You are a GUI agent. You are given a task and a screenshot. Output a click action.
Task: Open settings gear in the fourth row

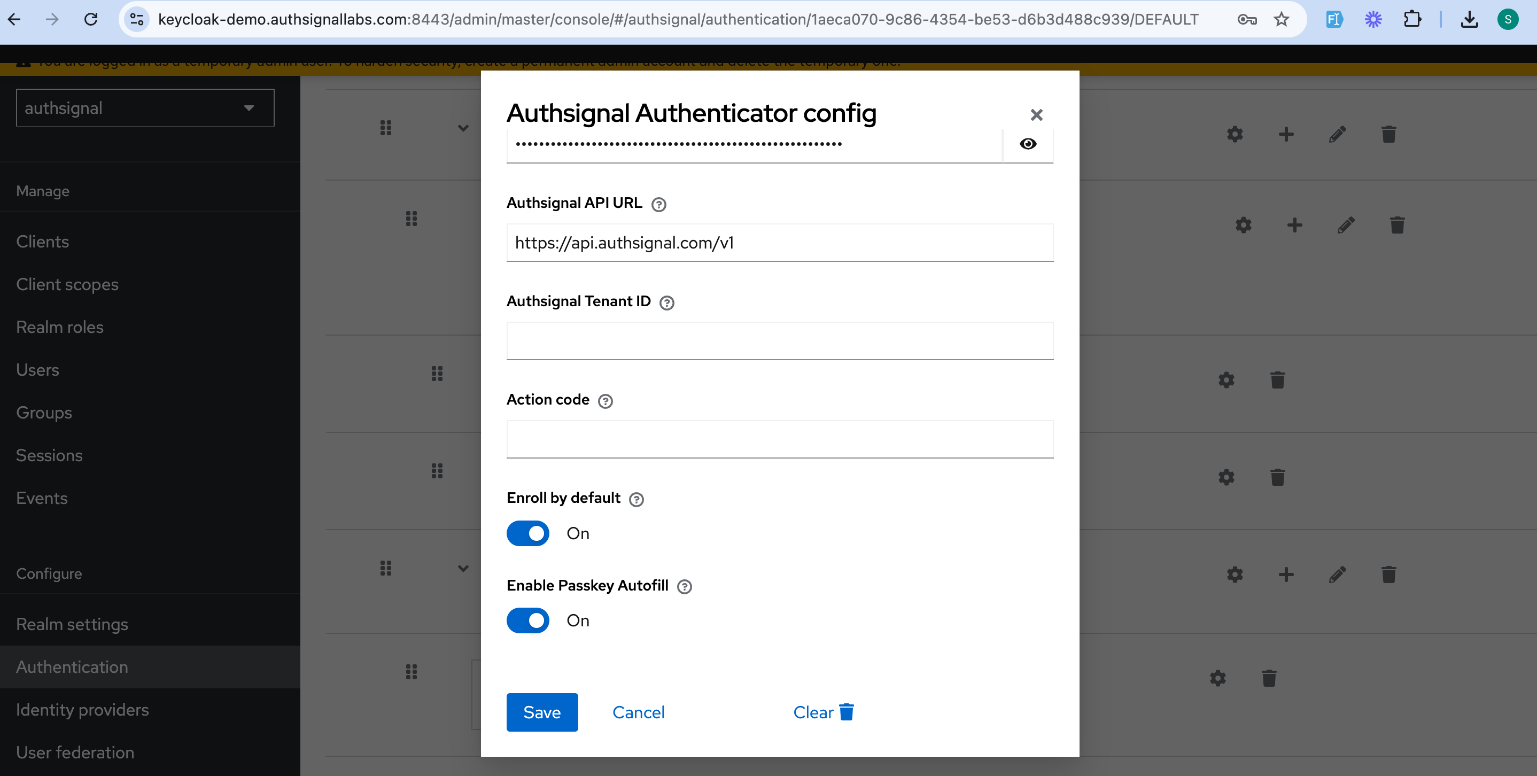coord(1226,477)
